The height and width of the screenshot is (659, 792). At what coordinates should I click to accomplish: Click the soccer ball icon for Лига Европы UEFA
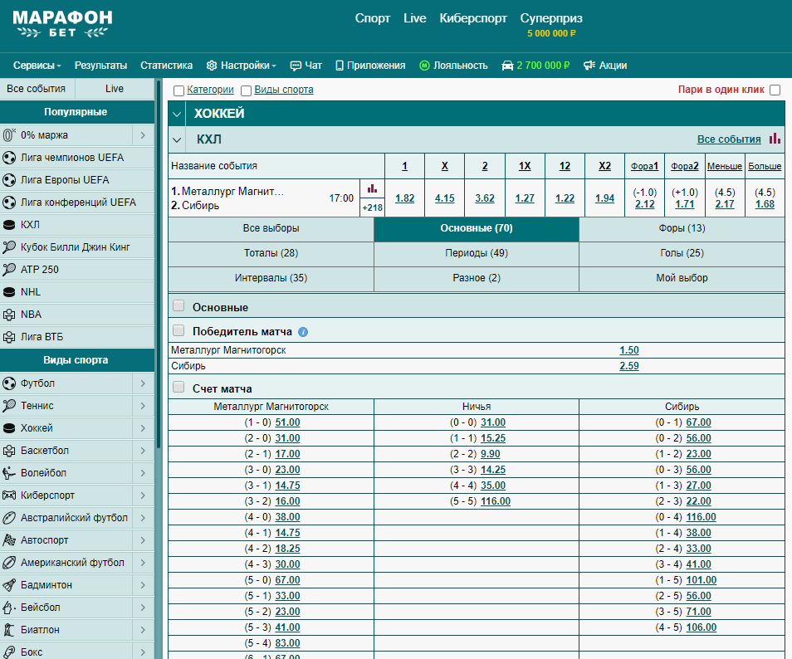click(9, 180)
